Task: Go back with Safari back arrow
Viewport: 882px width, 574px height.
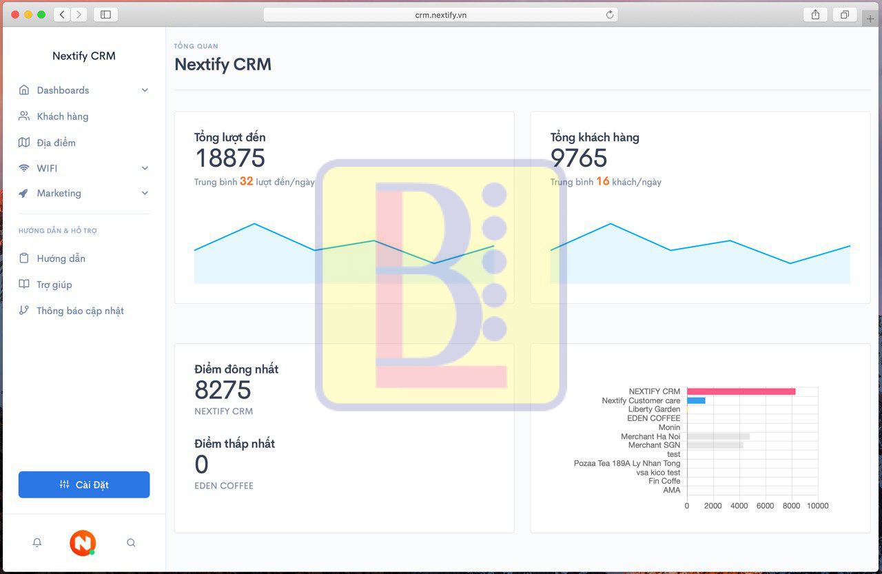Action: pyautogui.click(x=62, y=14)
